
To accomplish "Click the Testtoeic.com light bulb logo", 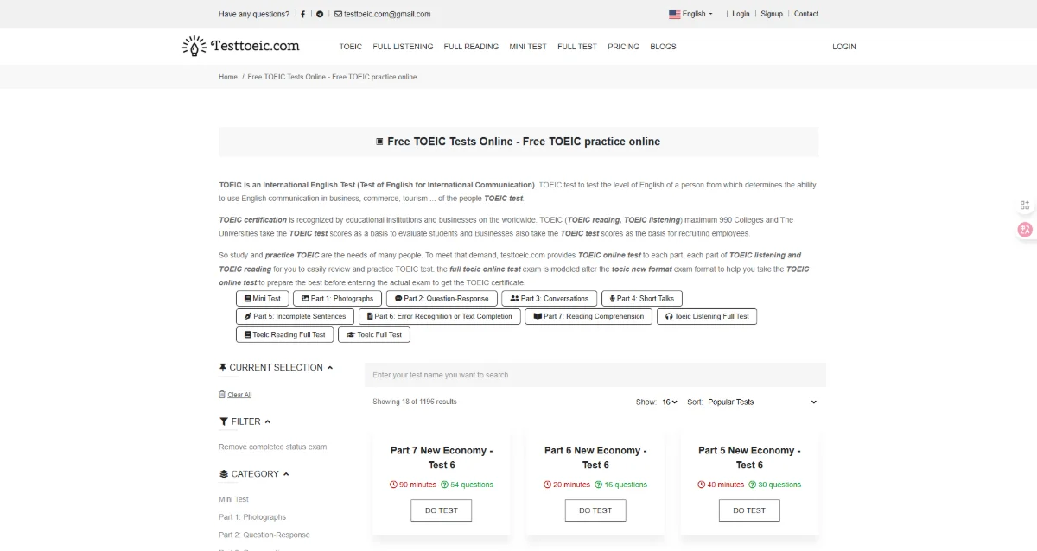I will 194,46.
